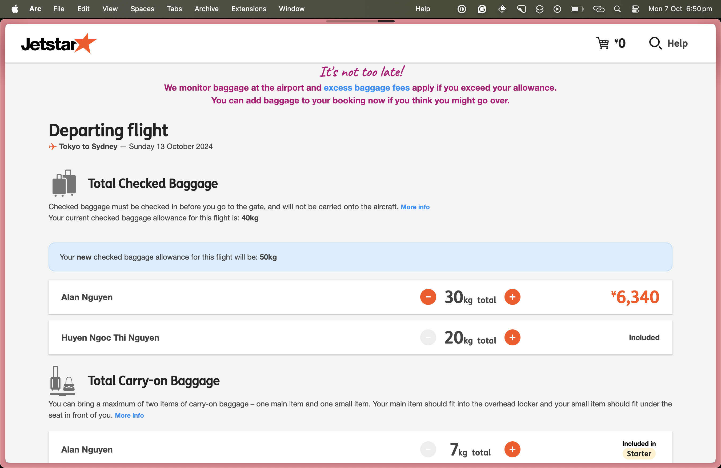This screenshot has height=468, width=721.
Task: Click the Grammarly menu bar icon
Action: 482,9
